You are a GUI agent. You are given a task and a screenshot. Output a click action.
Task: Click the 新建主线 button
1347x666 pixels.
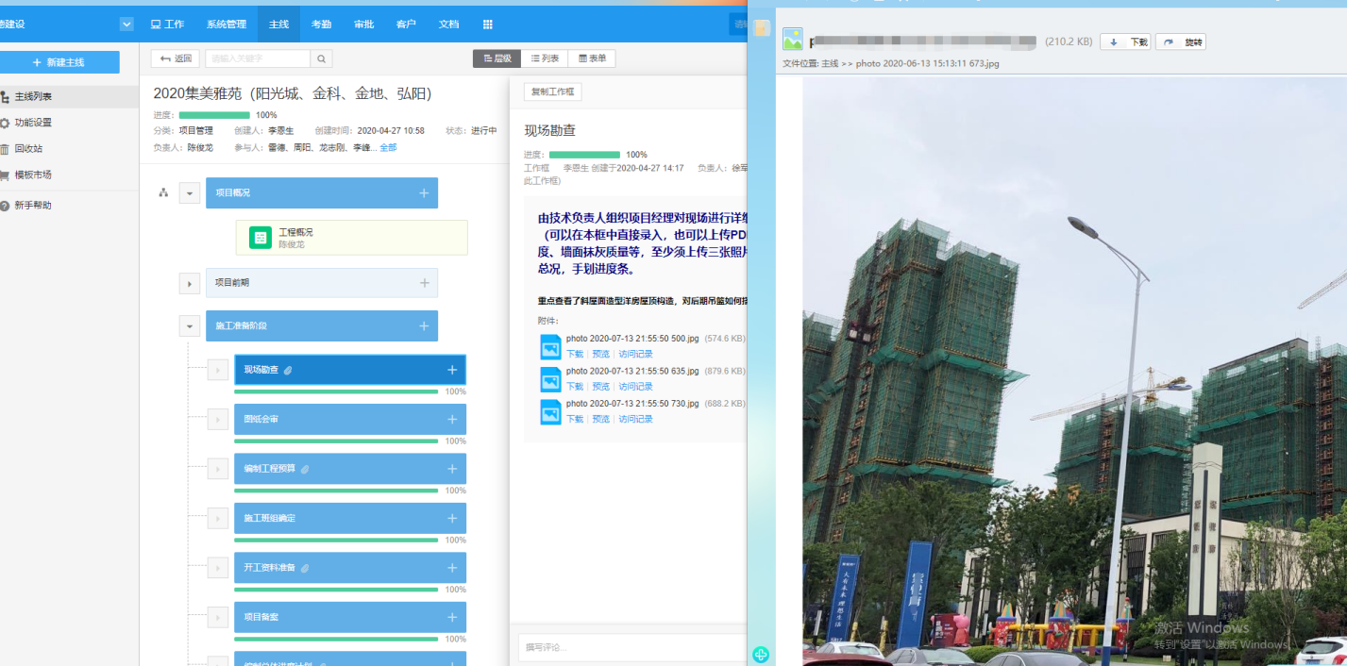pyautogui.click(x=59, y=62)
